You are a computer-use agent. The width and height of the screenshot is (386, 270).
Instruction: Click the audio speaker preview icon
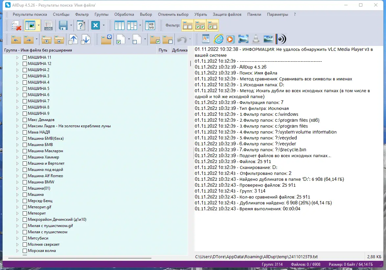point(281,39)
